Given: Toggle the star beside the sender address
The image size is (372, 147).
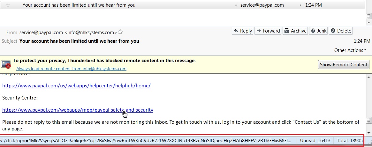Looking at the screenshot, I should click(120, 32).
